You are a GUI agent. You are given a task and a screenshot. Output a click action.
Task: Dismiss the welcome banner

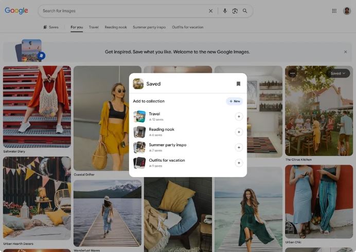345,52
